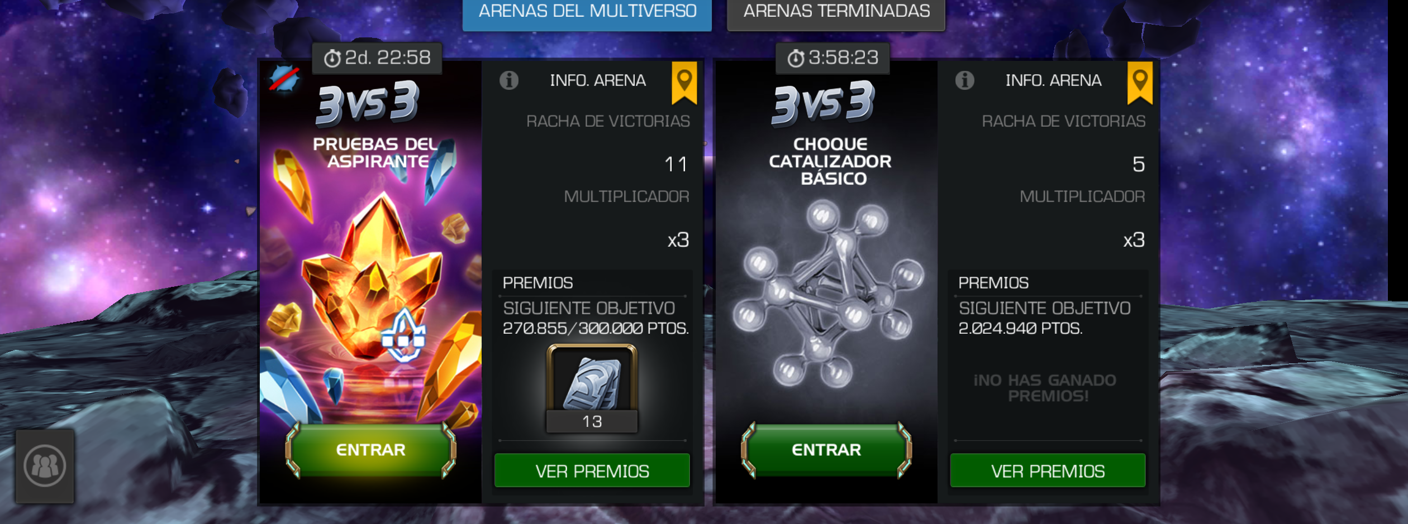Switch to Arenas Terminadas tab
The width and height of the screenshot is (1408, 524).
pos(836,12)
